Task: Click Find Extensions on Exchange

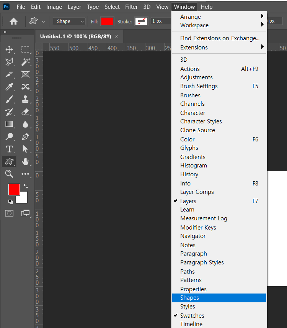Action: (x=219, y=38)
